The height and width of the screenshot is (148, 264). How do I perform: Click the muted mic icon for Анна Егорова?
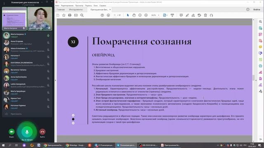(x=48, y=43)
